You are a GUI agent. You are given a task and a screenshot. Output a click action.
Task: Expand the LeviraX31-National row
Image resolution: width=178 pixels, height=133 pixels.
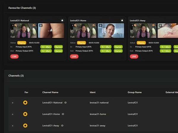[x=12, y=103]
